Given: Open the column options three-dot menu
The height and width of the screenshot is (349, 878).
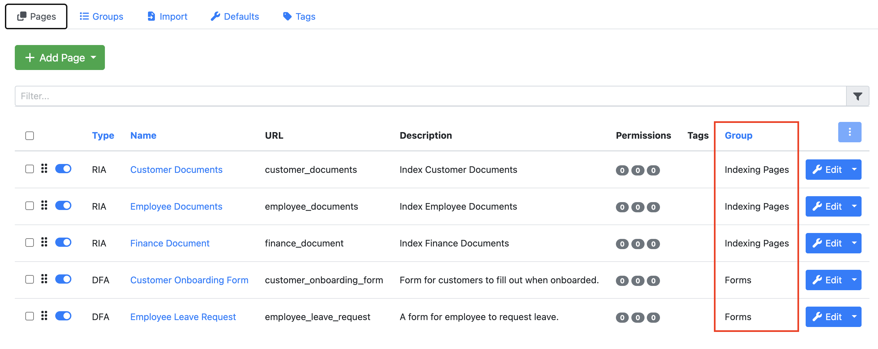Looking at the screenshot, I should [x=849, y=132].
